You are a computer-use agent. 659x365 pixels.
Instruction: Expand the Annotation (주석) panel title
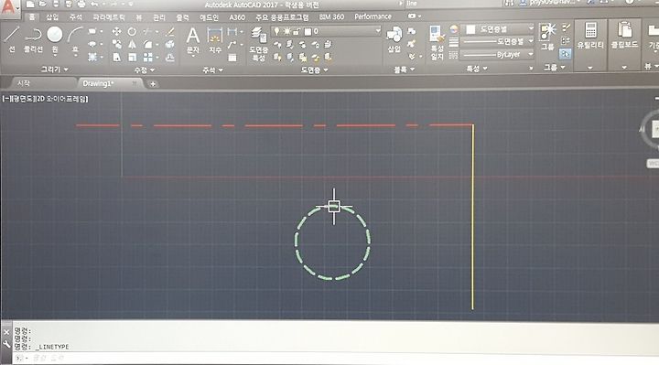tap(212, 70)
